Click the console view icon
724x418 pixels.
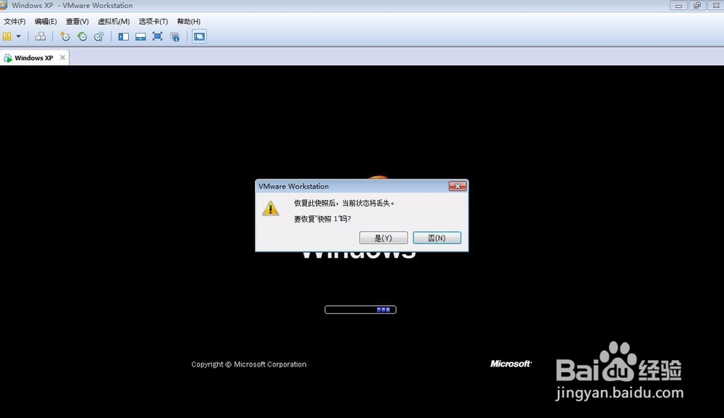pyautogui.click(x=200, y=36)
